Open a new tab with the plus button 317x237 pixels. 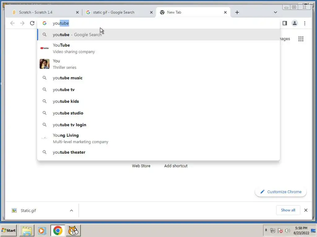[x=237, y=12]
